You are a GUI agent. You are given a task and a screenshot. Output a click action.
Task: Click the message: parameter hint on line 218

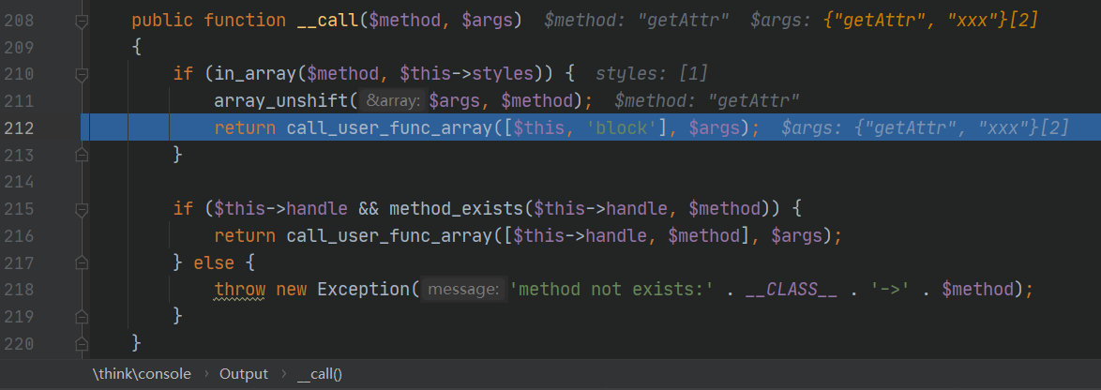pyautogui.click(x=463, y=290)
